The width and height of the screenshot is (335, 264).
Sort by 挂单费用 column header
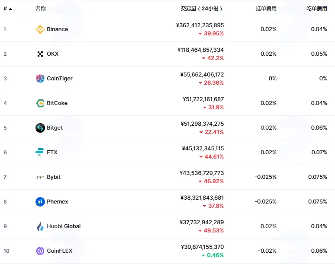click(x=266, y=9)
